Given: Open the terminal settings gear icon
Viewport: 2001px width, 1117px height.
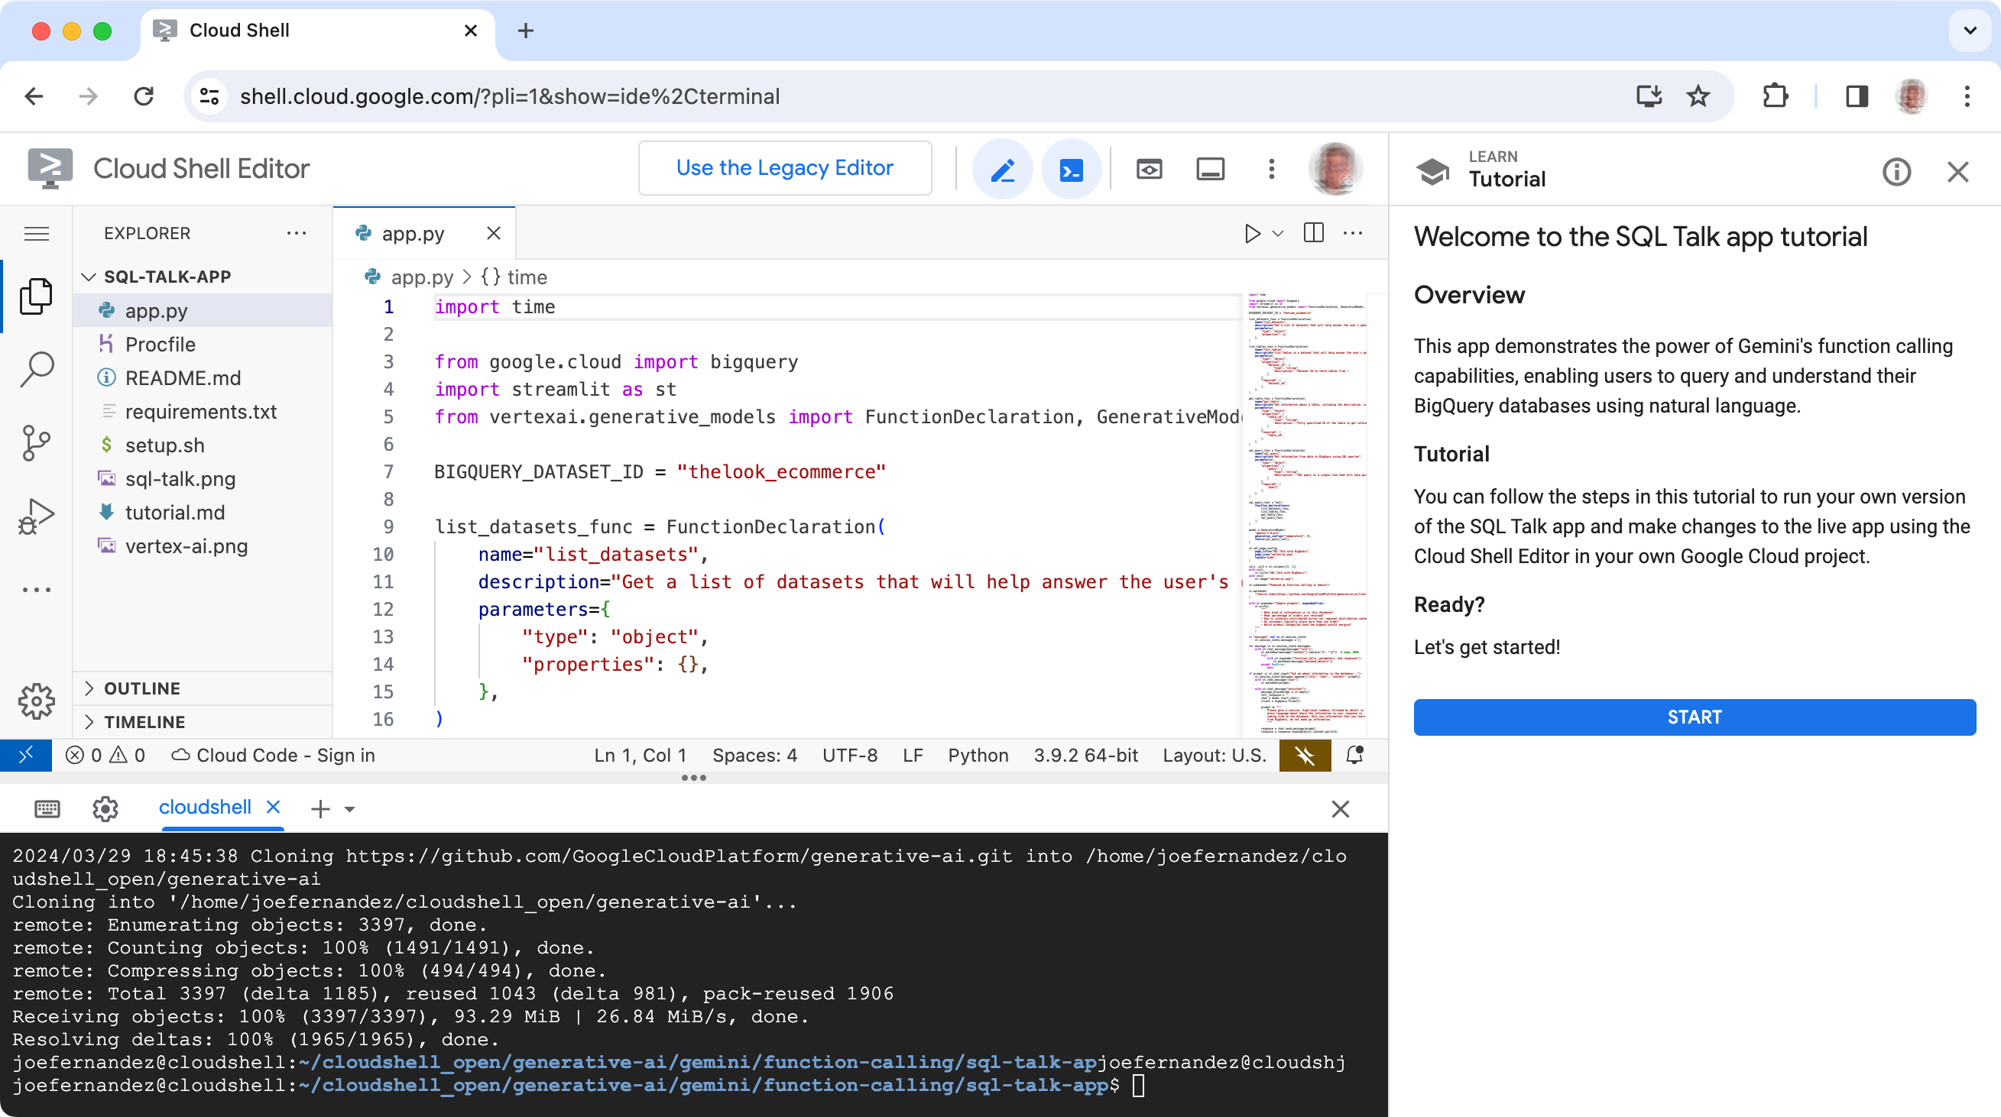Looking at the screenshot, I should [x=105, y=808].
